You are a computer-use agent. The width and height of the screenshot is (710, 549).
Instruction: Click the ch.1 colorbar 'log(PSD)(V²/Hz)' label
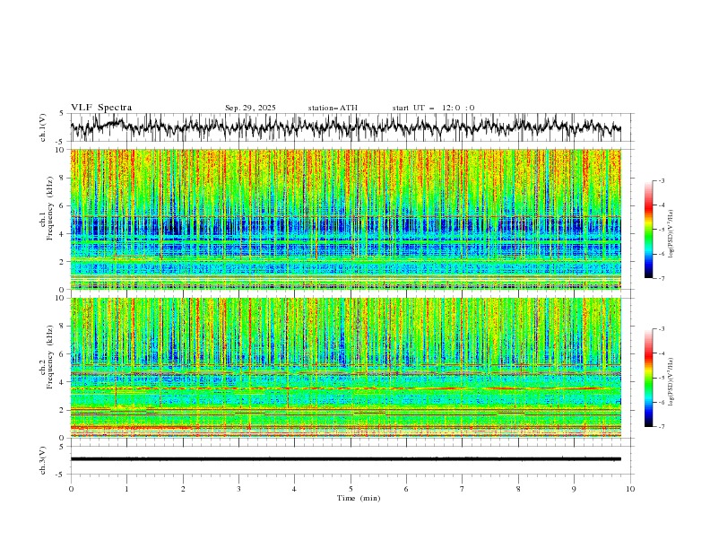click(671, 234)
